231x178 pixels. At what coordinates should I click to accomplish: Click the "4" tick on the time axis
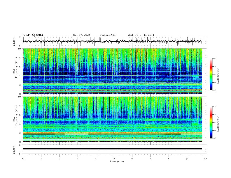(x=96, y=159)
